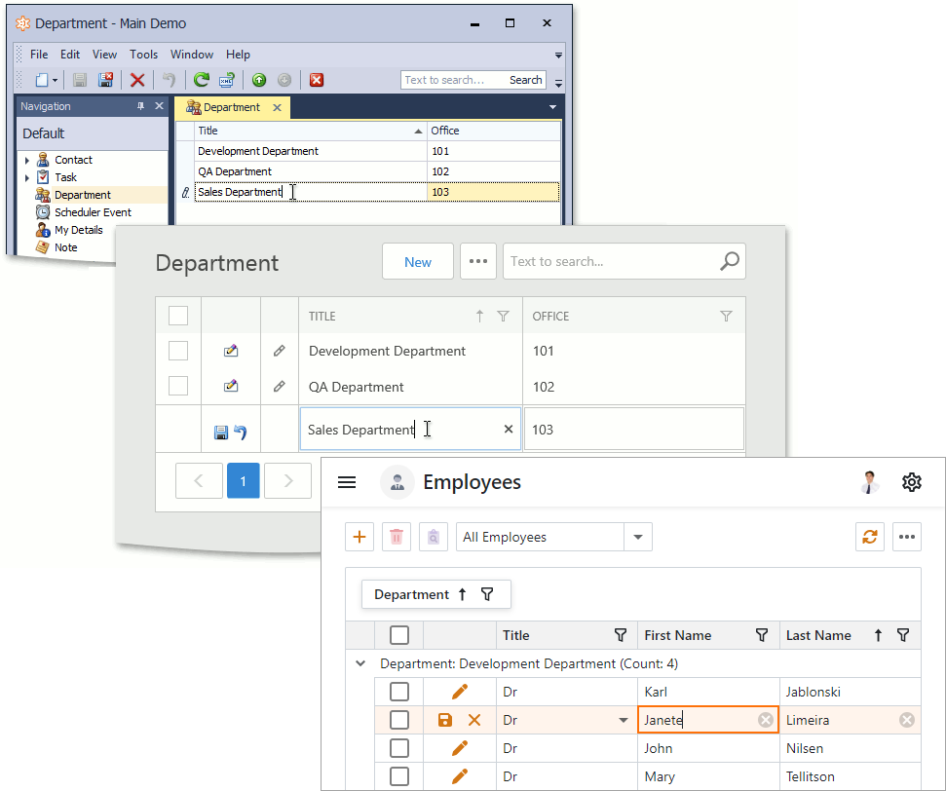This screenshot has height=791, width=946.
Task: Check the QA Department row checkbox
Action: tap(178, 386)
